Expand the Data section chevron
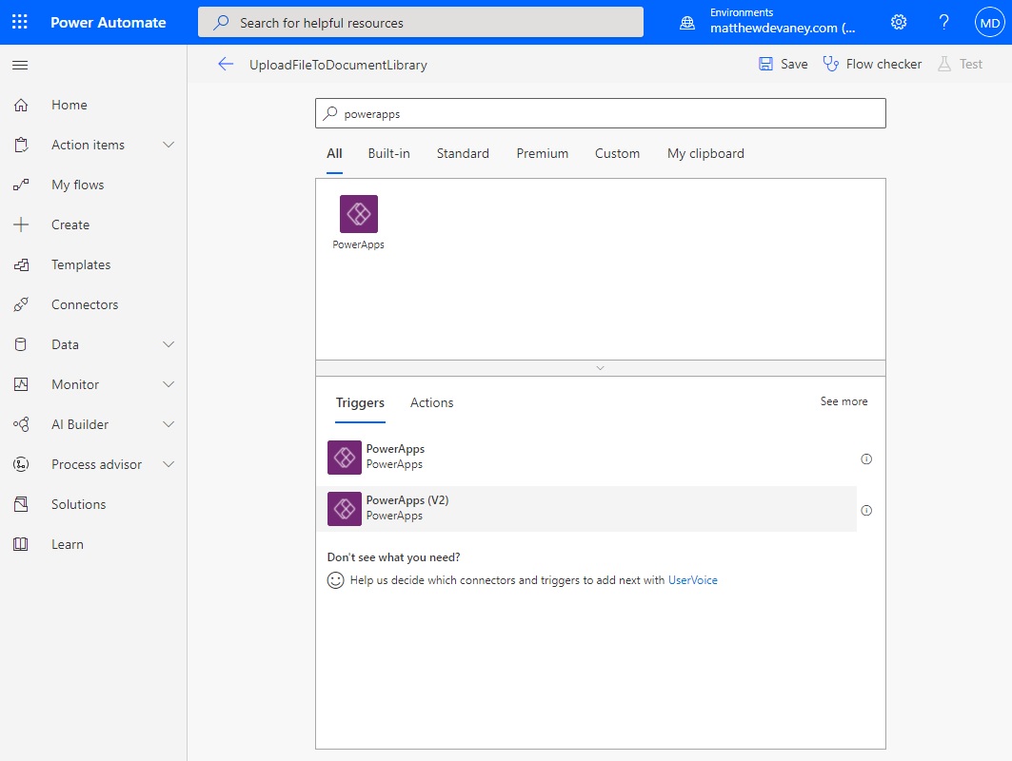 tap(169, 344)
